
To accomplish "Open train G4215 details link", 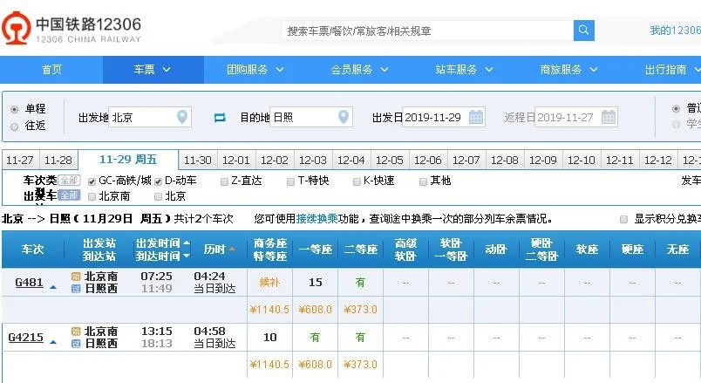I will 26,338.
